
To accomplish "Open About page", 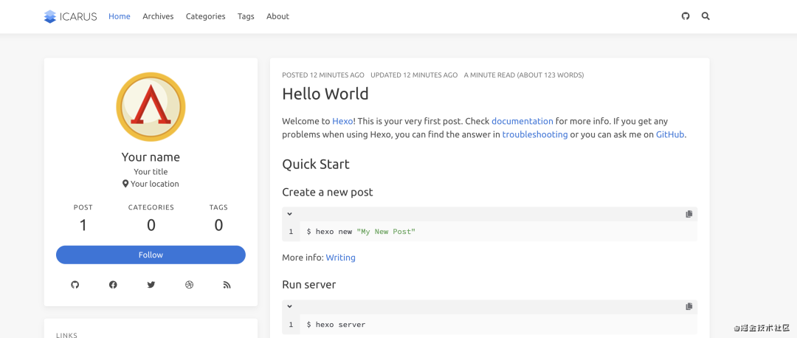I will (277, 16).
